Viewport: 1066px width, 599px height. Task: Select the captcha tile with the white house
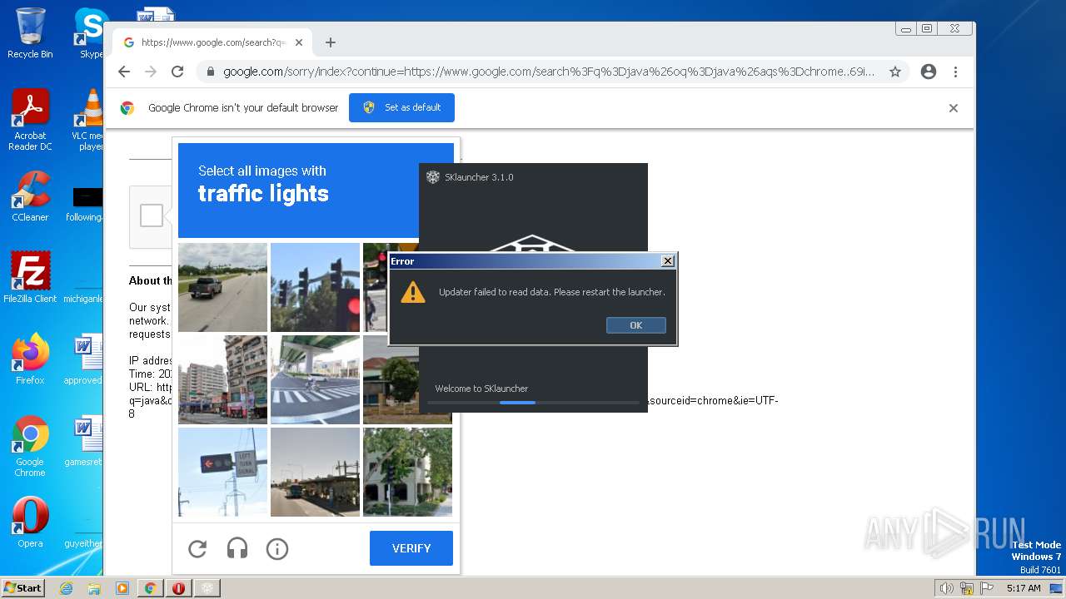(407, 472)
